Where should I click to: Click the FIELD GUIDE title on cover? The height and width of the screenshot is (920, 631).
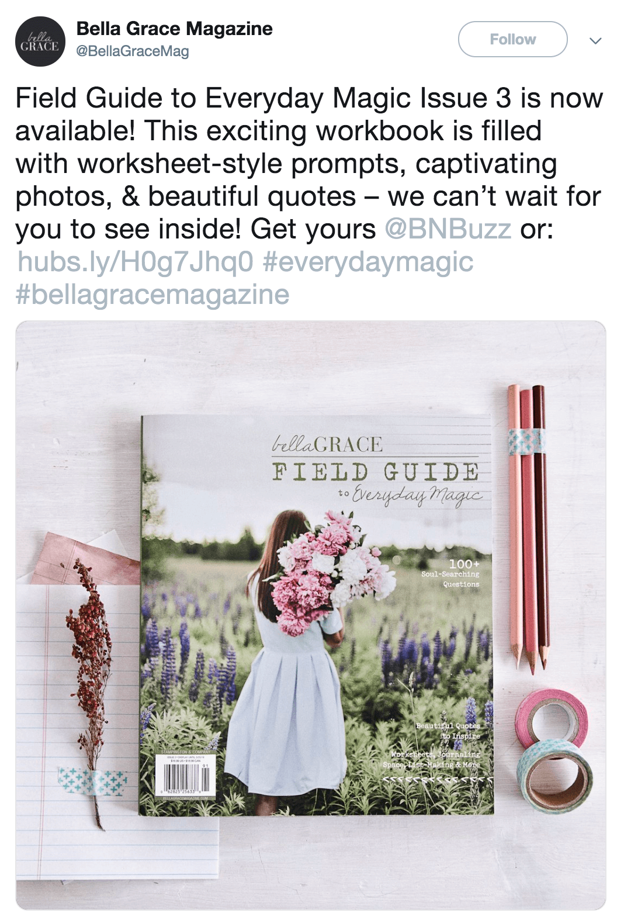click(x=376, y=471)
